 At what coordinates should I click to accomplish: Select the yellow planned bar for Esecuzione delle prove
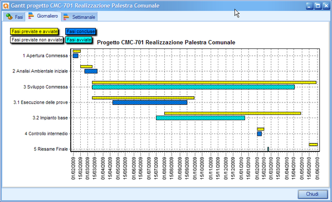[x=143, y=98]
